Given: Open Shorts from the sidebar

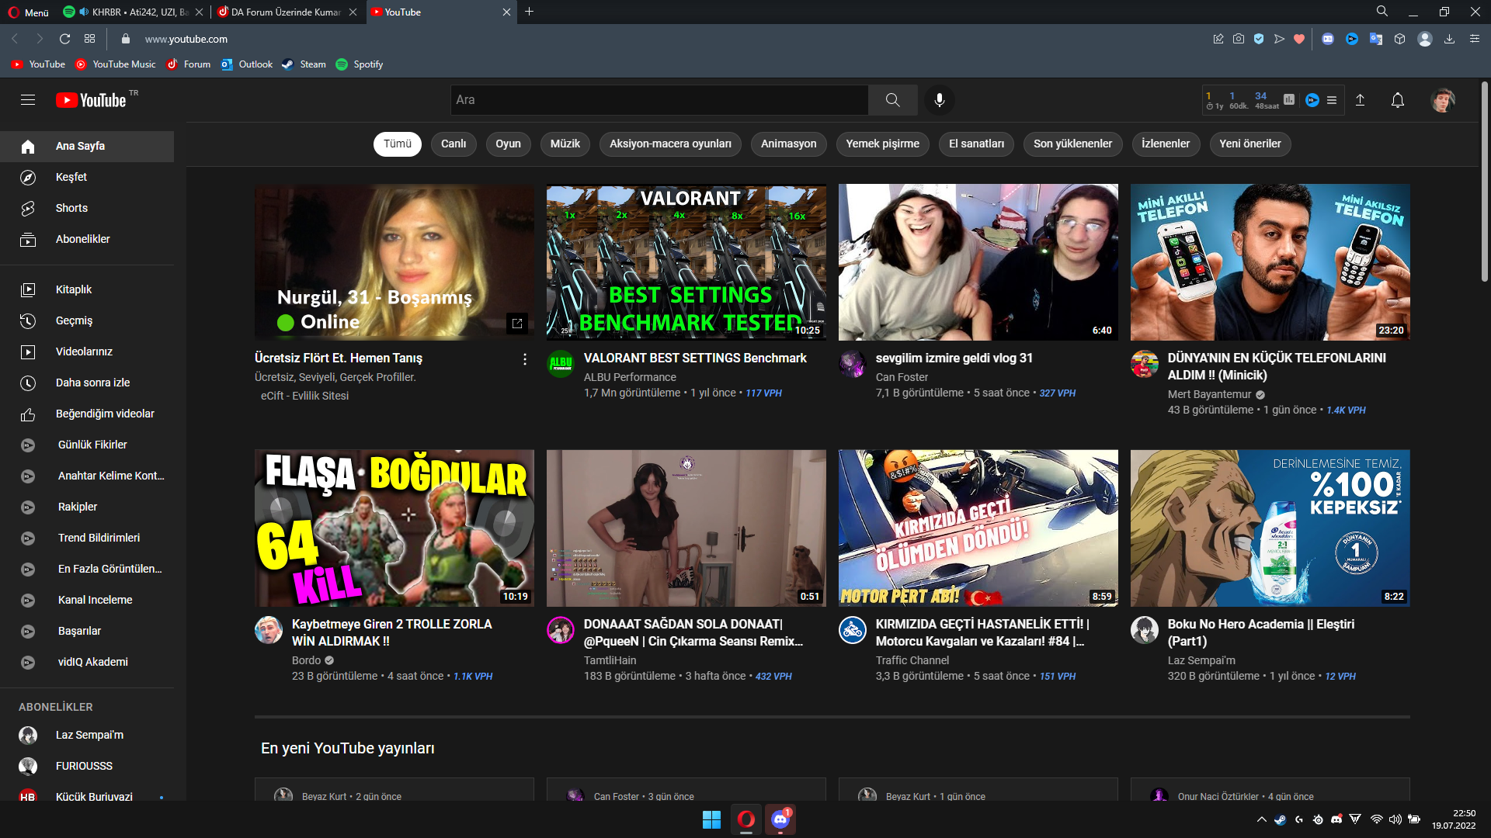Looking at the screenshot, I should [x=71, y=208].
